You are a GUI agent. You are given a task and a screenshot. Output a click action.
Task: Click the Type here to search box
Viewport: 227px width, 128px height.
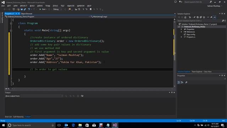[x=31, y=125]
